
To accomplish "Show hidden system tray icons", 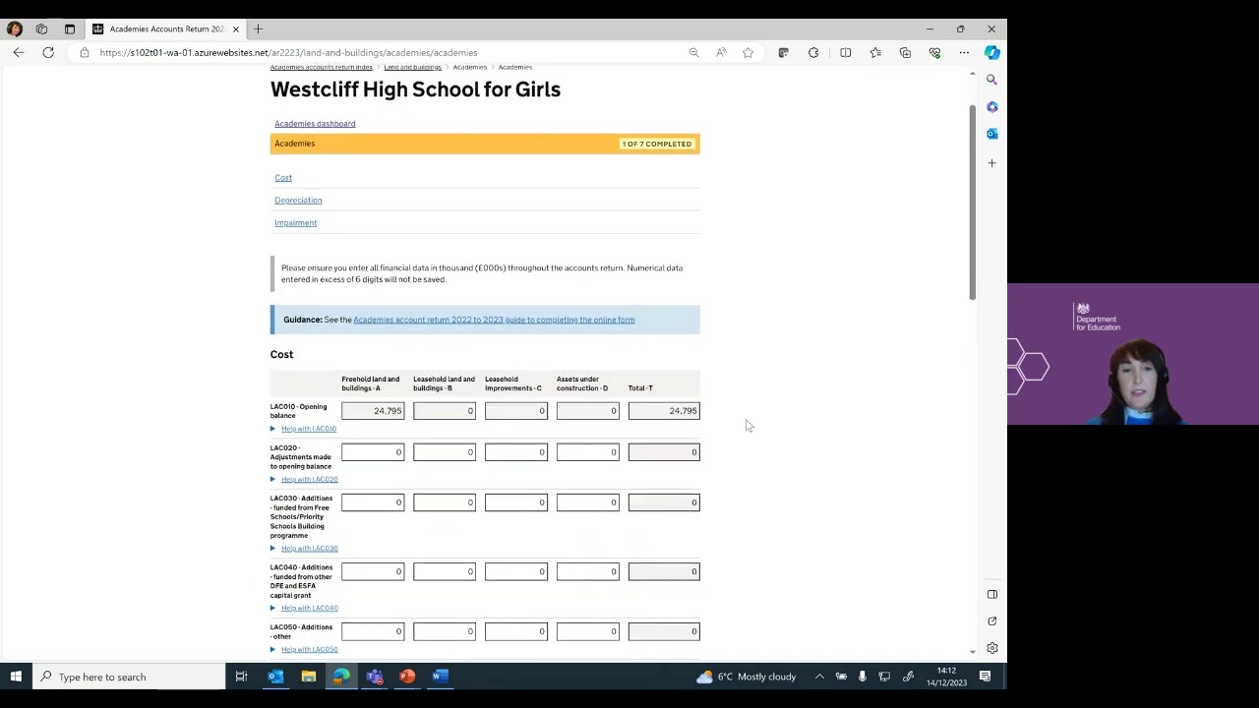I will 819,677.
